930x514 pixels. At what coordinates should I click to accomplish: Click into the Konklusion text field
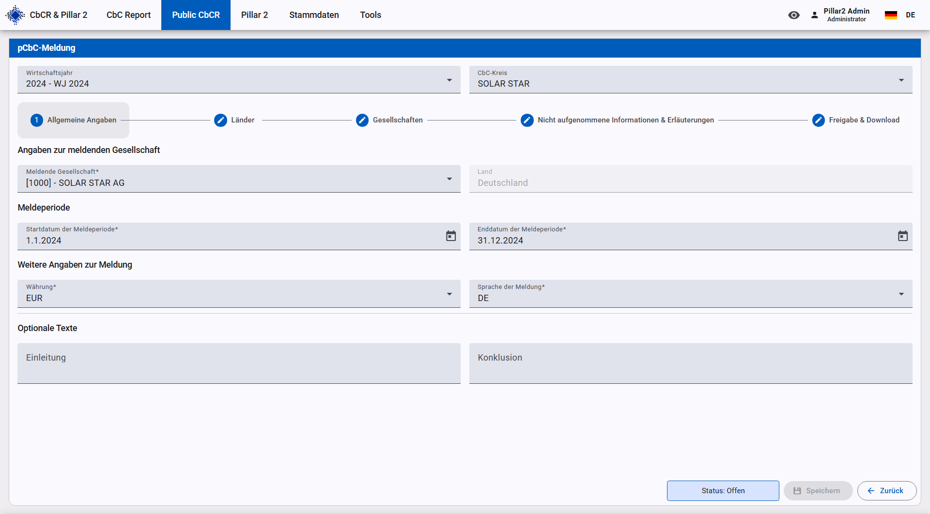click(x=690, y=363)
